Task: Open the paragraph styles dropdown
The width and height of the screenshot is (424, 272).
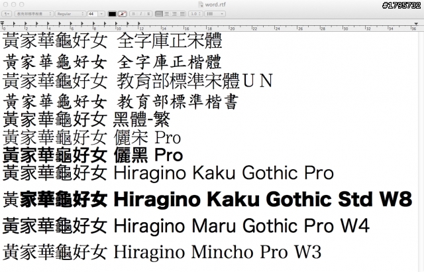Action: tap(7, 14)
